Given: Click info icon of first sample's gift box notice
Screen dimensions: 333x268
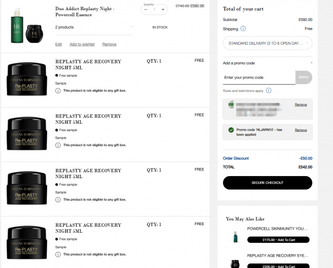Looking at the screenshot, I should pos(58,91).
